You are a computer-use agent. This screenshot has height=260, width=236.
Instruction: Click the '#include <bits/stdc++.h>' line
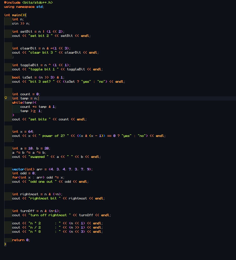click(28, 2)
